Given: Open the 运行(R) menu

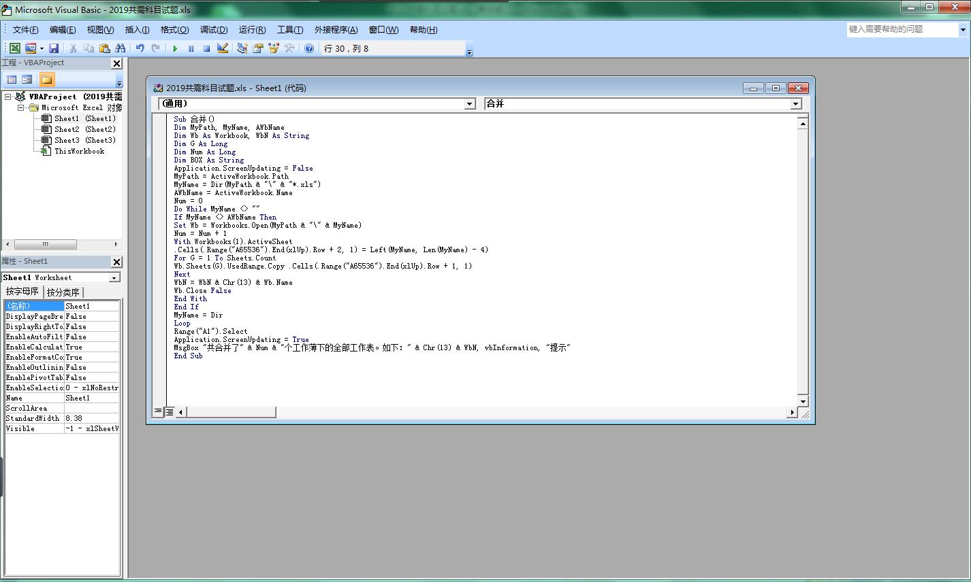Looking at the screenshot, I should (x=252, y=29).
